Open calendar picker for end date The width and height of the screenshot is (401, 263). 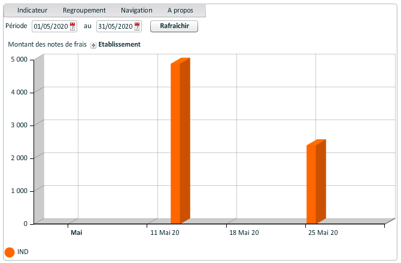click(137, 26)
